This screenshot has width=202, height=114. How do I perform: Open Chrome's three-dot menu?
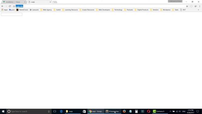(x=200, y=6)
